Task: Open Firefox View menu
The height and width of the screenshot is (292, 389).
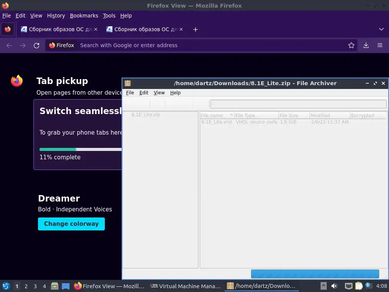Action: [x=36, y=16]
